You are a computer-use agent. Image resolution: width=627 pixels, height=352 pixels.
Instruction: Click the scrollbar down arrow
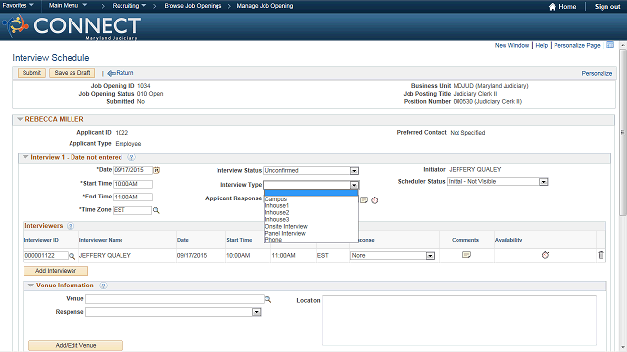click(623, 348)
